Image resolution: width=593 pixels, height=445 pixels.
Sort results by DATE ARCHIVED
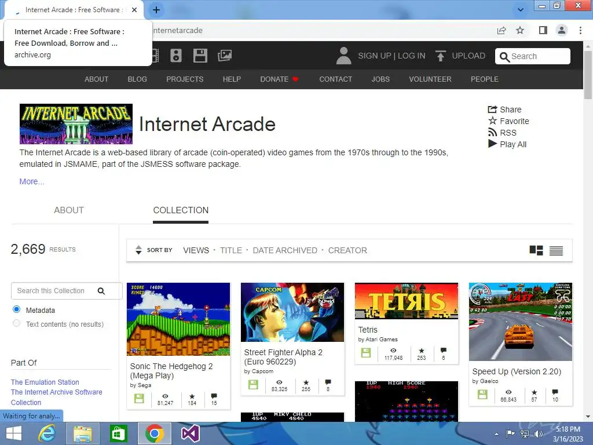point(285,250)
